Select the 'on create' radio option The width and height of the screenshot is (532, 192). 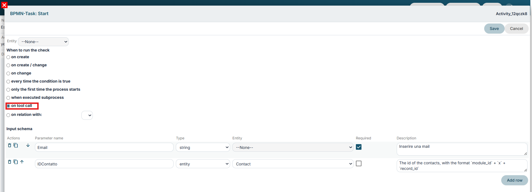click(x=8, y=57)
